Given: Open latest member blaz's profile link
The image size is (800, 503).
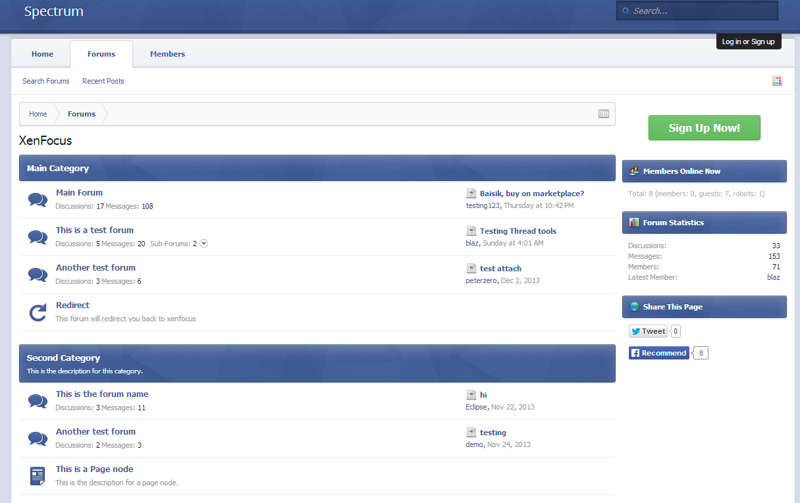Looking at the screenshot, I should coord(773,277).
